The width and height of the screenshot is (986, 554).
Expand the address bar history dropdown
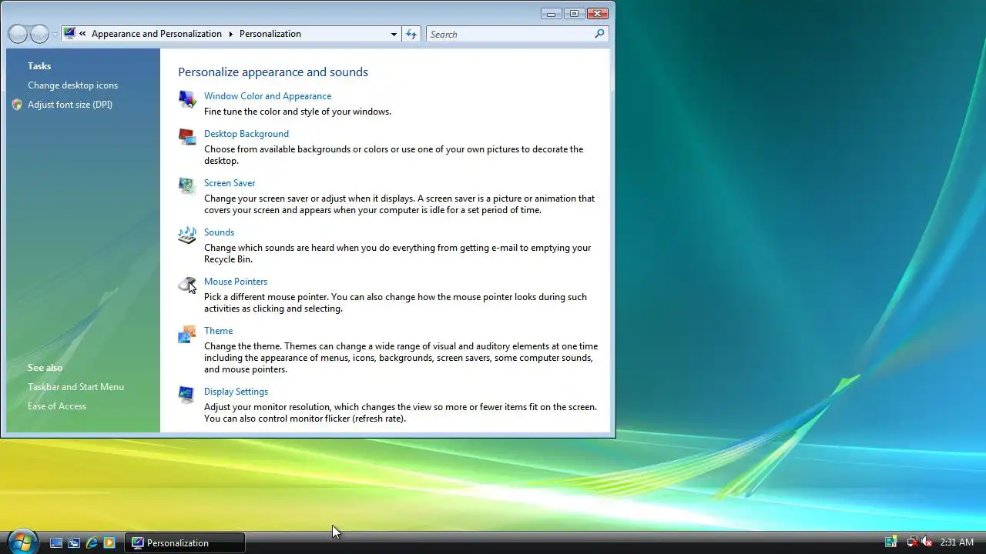click(x=394, y=34)
